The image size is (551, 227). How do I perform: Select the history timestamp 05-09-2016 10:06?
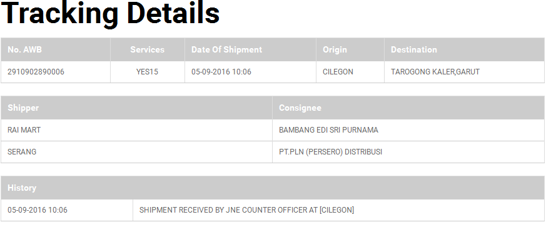(38, 210)
